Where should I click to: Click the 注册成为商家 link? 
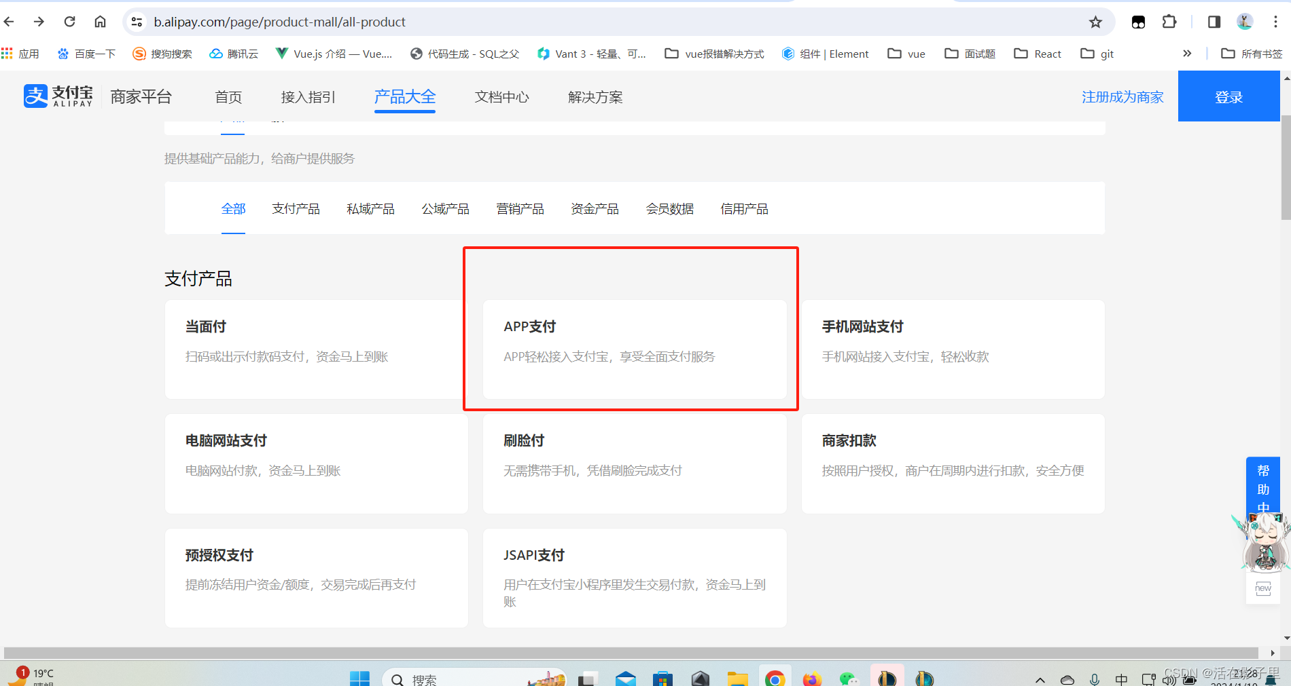click(1122, 97)
